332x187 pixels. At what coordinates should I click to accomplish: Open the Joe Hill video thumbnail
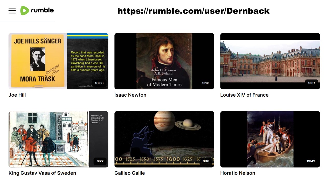pos(58,61)
